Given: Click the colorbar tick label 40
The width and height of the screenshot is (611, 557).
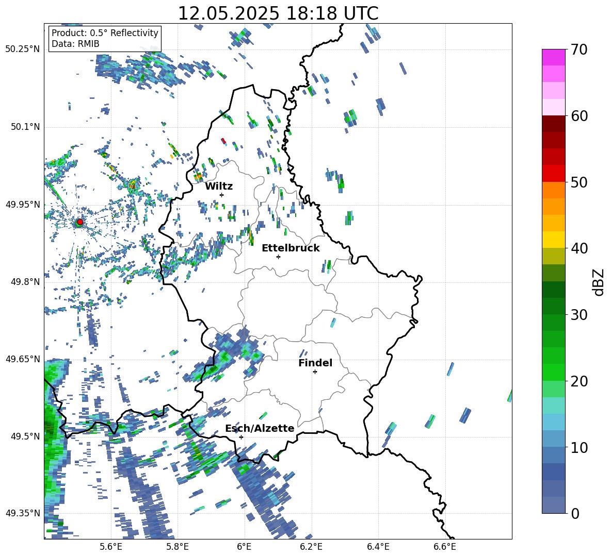Looking at the screenshot, I should 579,248.
